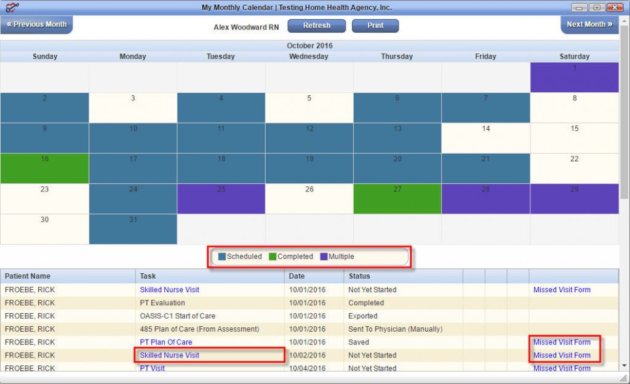Select Saturday October 1 on the calendar
The image size is (630, 384).
click(575, 78)
